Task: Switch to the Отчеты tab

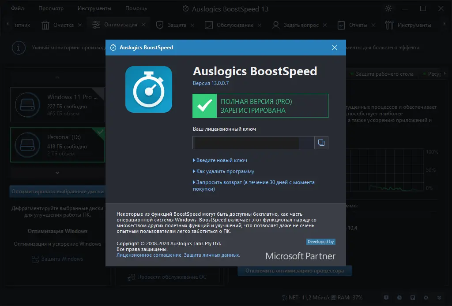Action: 358,25
